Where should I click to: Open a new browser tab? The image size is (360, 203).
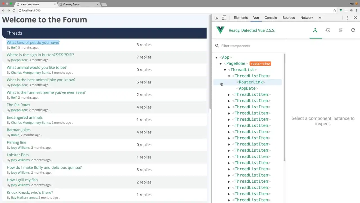coord(104,5)
